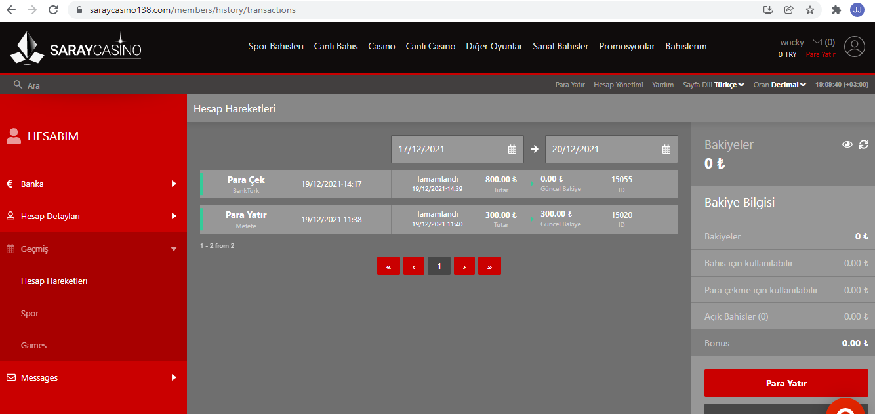875x414 pixels.
Task: Click the Para Yatır Mefete transaction row
Action: [x=439, y=219]
